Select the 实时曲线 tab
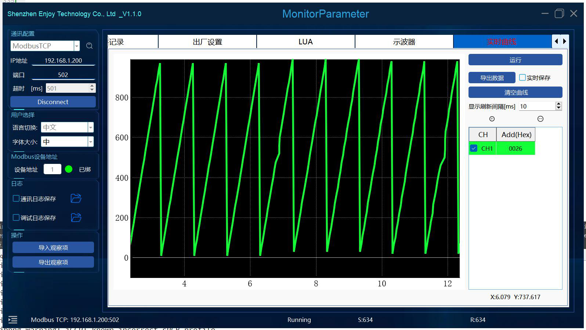This screenshot has width=586, height=330. [502, 42]
